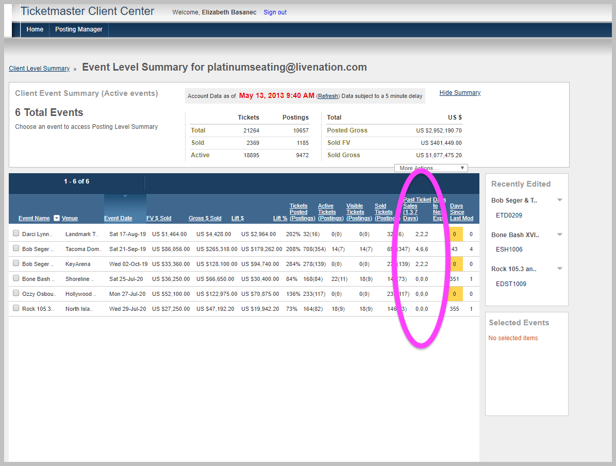The width and height of the screenshot is (616, 466).
Task: Sort table by Event Date
Action: [118, 219]
